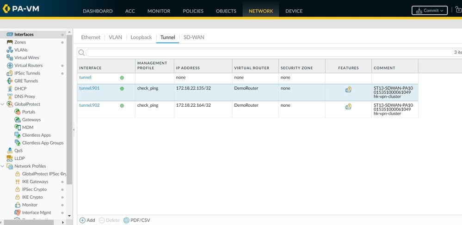
Task: Collapse the GlobalProtect tree node
Action: click(3, 104)
